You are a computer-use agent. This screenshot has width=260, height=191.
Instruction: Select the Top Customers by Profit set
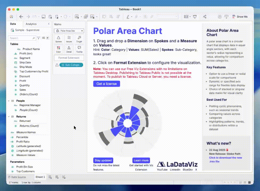34,71
